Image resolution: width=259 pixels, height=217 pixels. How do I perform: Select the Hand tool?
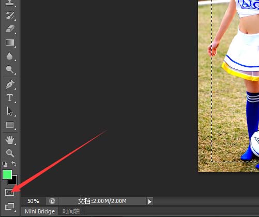tap(10, 140)
